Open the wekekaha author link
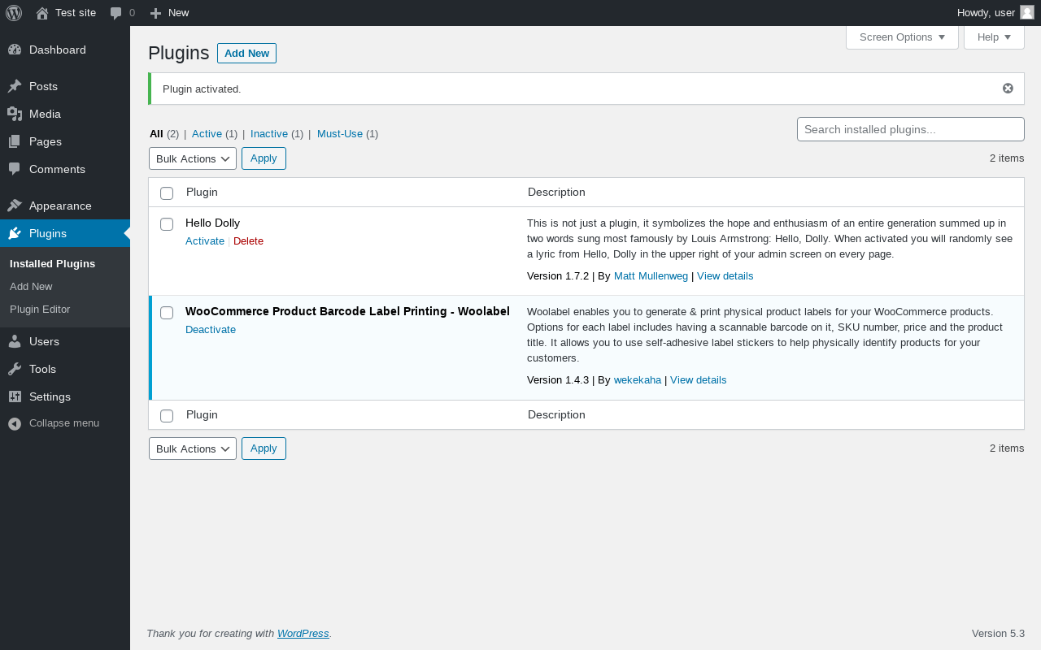This screenshot has width=1041, height=650. pyautogui.click(x=638, y=380)
